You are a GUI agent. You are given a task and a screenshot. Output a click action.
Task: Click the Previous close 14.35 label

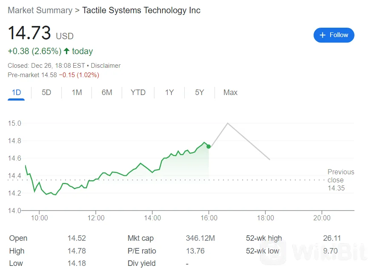pos(340,180)
